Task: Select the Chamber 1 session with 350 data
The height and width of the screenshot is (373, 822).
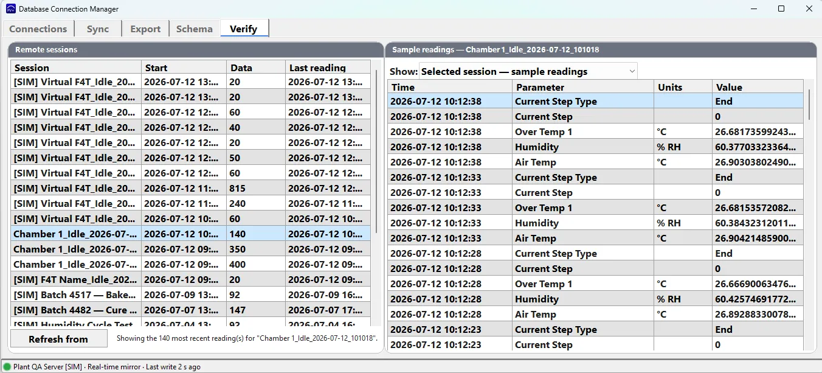Action: click(x=190, y=249)
